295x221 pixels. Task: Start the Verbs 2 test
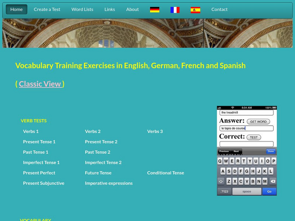point(93,131)
